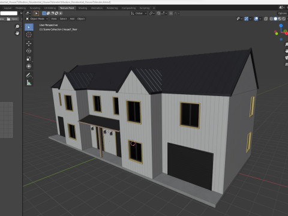
Task: Choose the invert selection mode icon
Action: click(56, 13)
